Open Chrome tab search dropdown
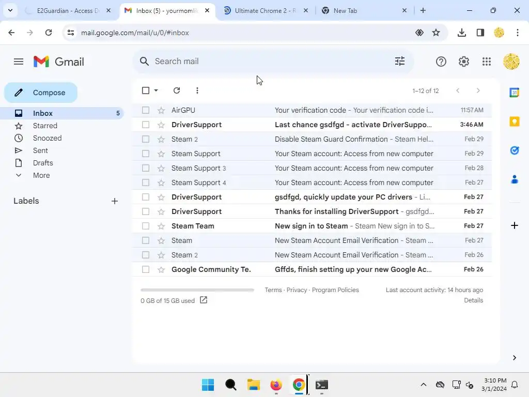529x397 pixels. 10,10
